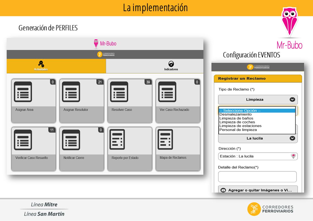This screenshot has height=221, width=313.
Task: Click the Detalle del Reclamo text box
Action: 257,177
